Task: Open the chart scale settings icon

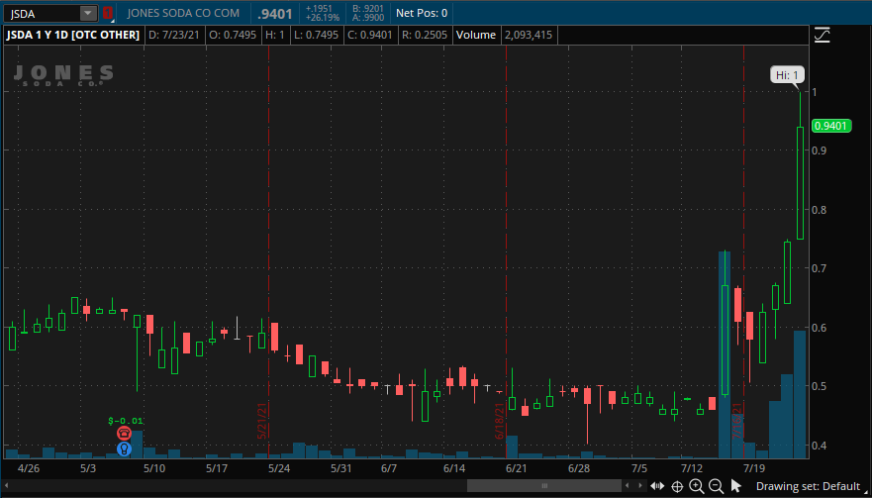Action: [822, 35]
